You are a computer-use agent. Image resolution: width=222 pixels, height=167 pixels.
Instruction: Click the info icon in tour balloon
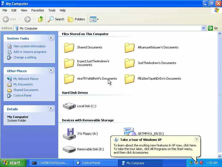pyautogui.click(x=116, y=140)
